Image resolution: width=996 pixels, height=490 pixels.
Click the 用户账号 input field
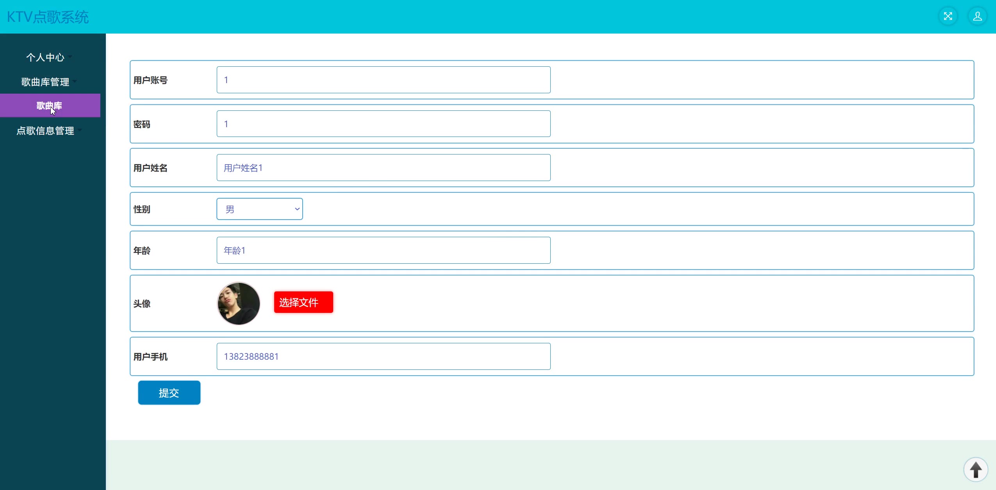[383, 80]
